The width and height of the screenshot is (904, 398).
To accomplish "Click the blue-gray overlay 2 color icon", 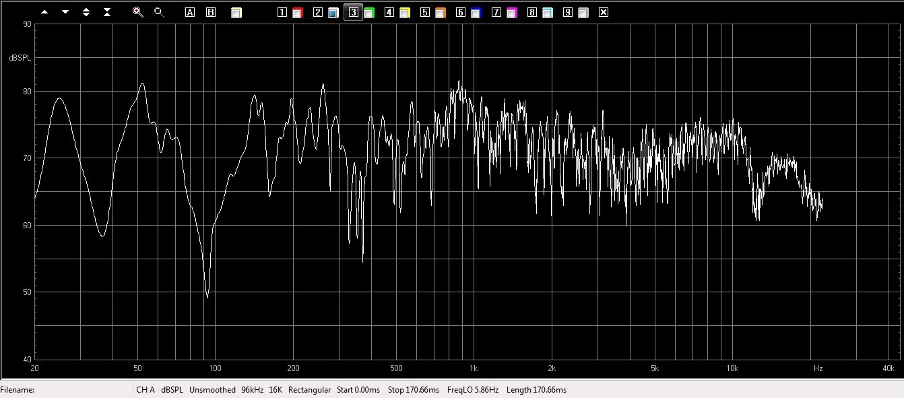I will point(333,12).
